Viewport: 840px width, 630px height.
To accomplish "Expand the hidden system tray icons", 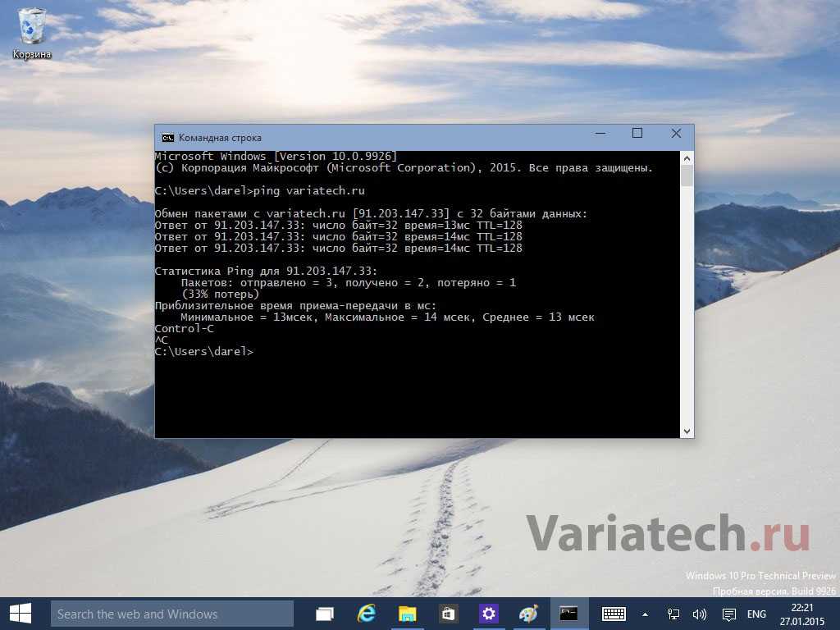I will 645,614.
